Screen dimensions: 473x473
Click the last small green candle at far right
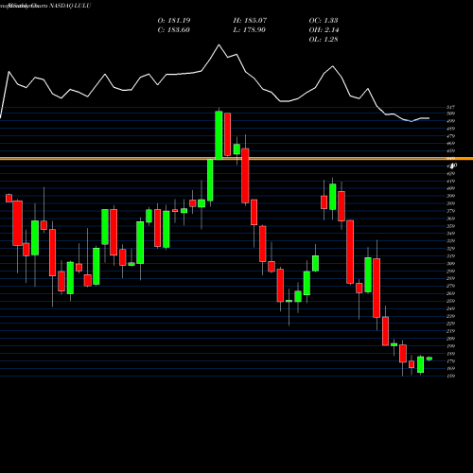[429, 359]
